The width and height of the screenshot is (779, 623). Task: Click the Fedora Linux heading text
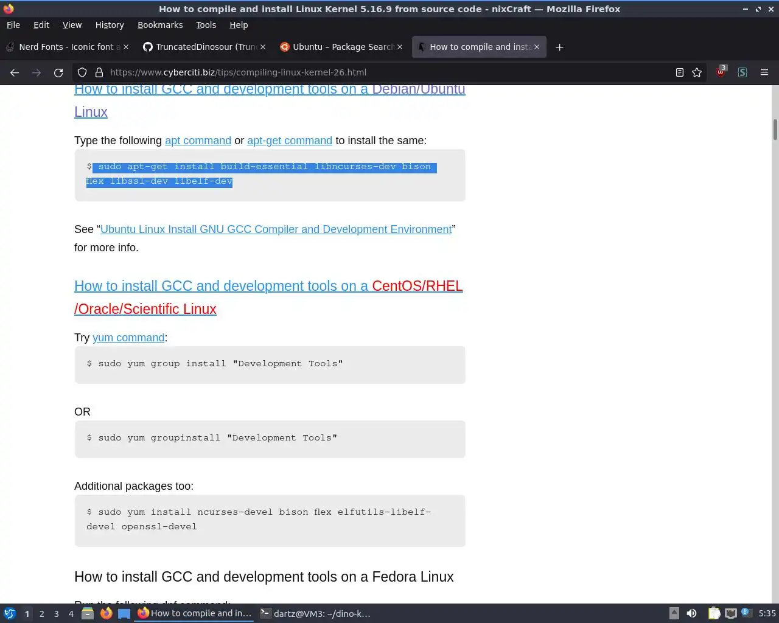click(264, 577)
